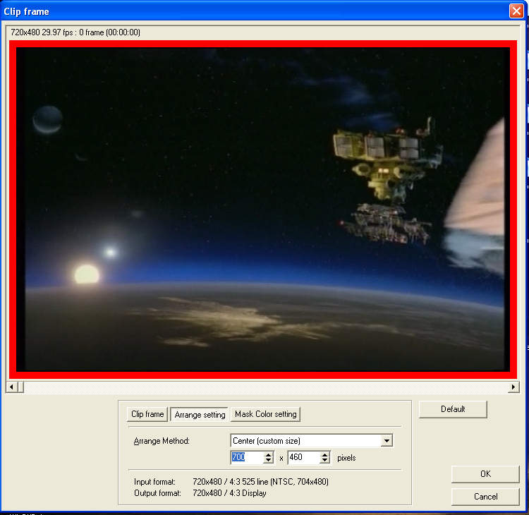529x515 pixels.
Task: Click the Cancel button
Action: coord(485,497)
